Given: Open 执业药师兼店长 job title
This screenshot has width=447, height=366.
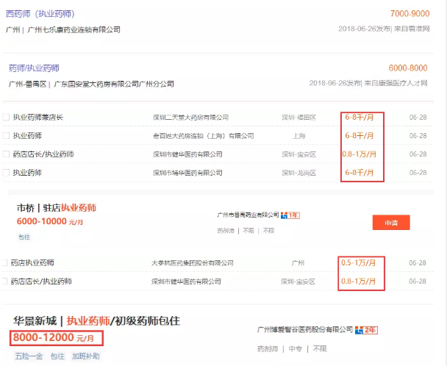Looking at the screenshot, I should [x=38, y=117].
